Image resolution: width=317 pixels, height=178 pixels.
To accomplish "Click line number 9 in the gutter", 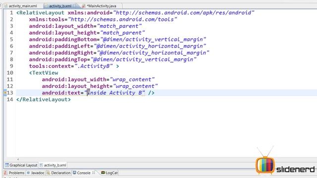I will click(11, 66).
